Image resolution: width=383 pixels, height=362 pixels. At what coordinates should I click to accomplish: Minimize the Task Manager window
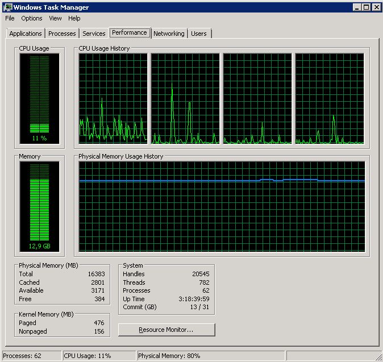tap(357, 7)
